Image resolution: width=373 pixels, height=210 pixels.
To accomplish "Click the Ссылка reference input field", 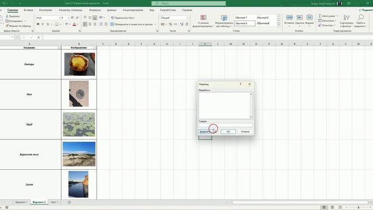I will point(226,125).
